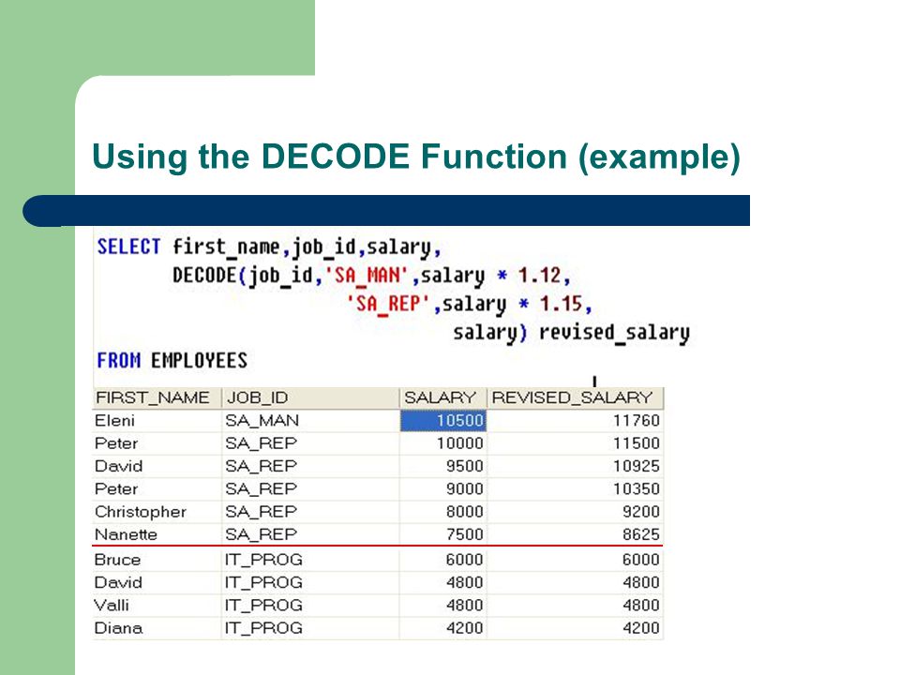
Task: Select the 8625 revised salary cell
Action: point(575,534)
